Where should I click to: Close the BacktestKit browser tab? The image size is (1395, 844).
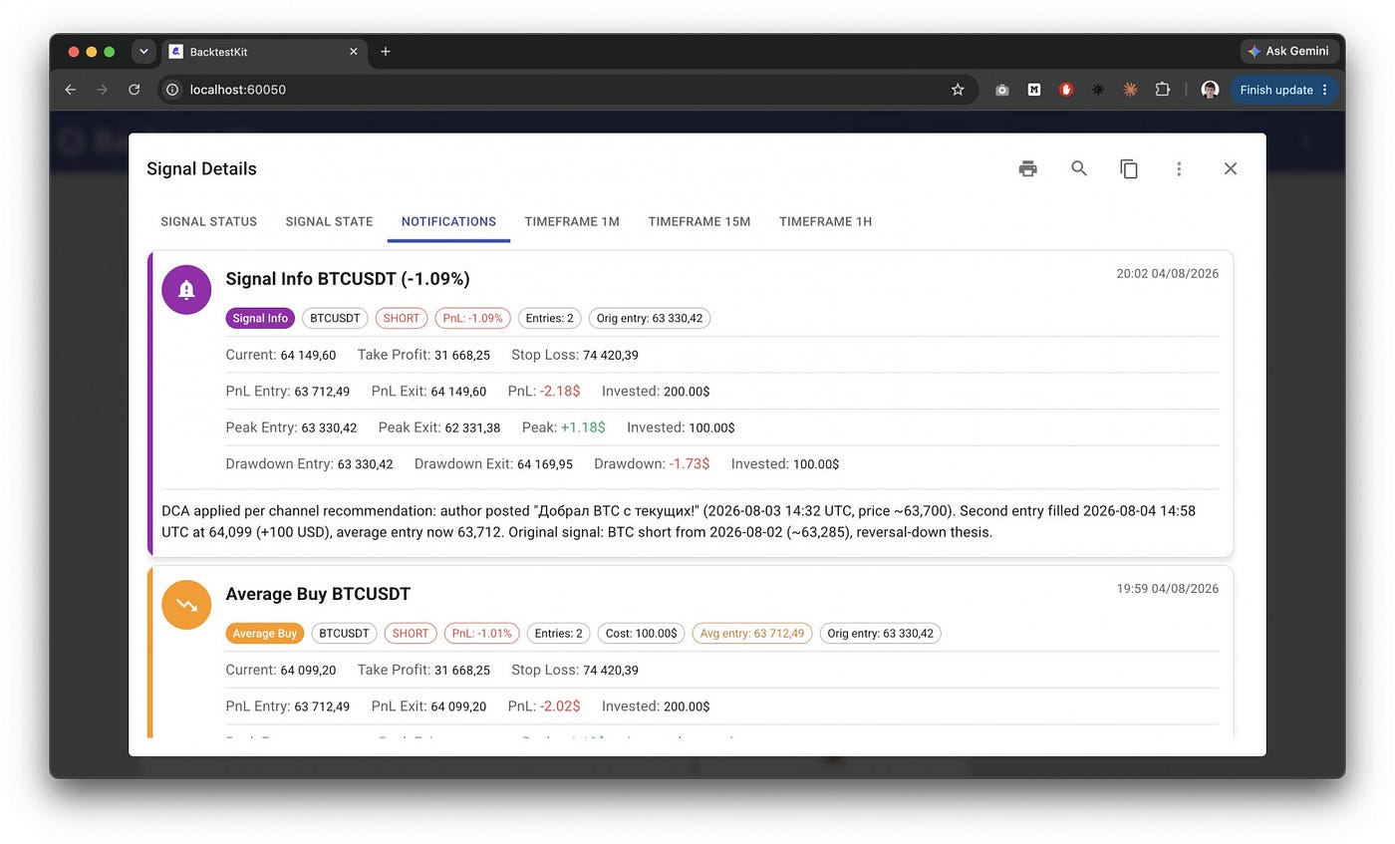[353, 52]
